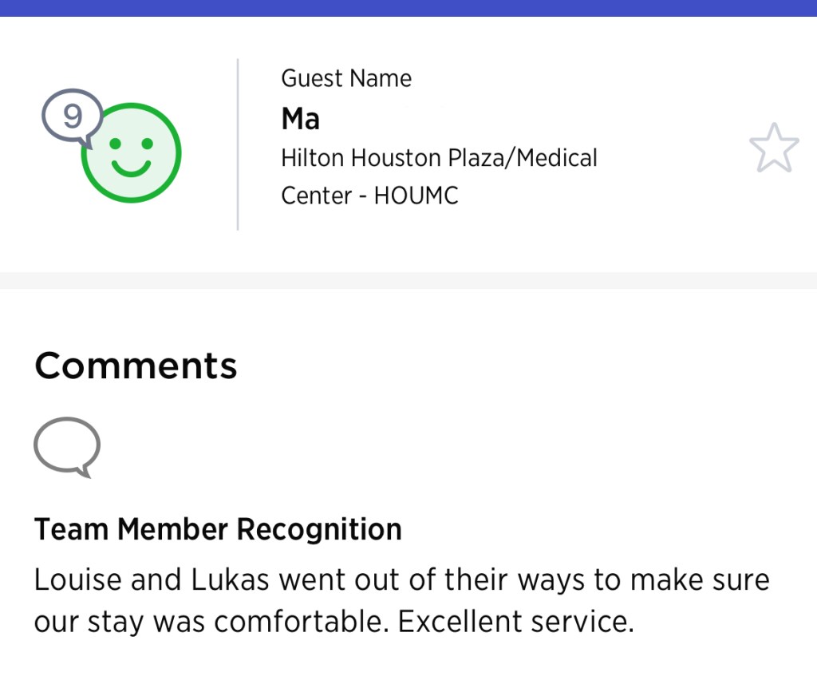Toggle the favorite star for this guest

pos(773,148)
